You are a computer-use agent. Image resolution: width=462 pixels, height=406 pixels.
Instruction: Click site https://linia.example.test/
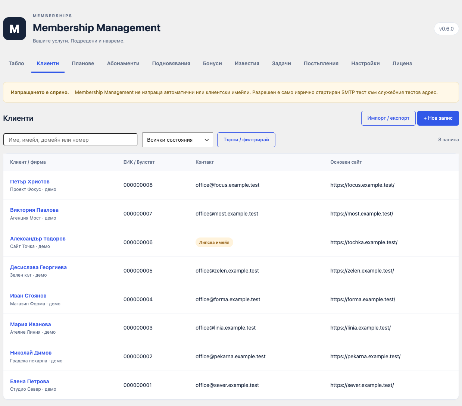tap(360, 328)
